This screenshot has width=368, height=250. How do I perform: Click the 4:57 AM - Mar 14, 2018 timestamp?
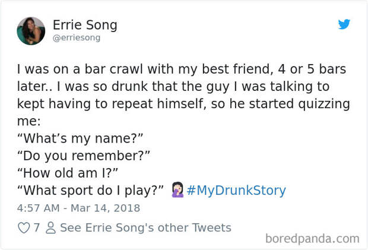(x=78, y=208)
